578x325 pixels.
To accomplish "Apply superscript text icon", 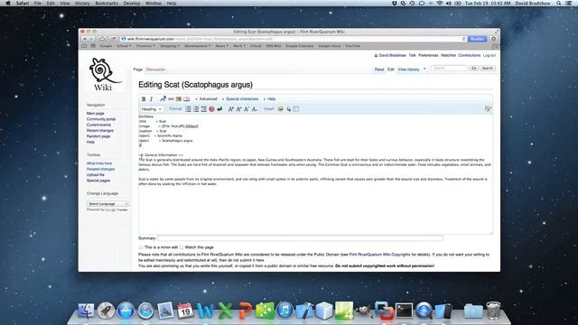I will [x=247, y=109].
